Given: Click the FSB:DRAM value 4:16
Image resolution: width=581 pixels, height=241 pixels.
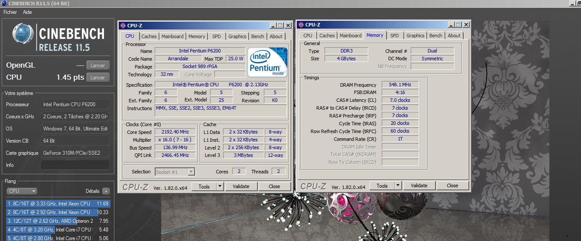Looking at the screenshot, I should 400,92.
